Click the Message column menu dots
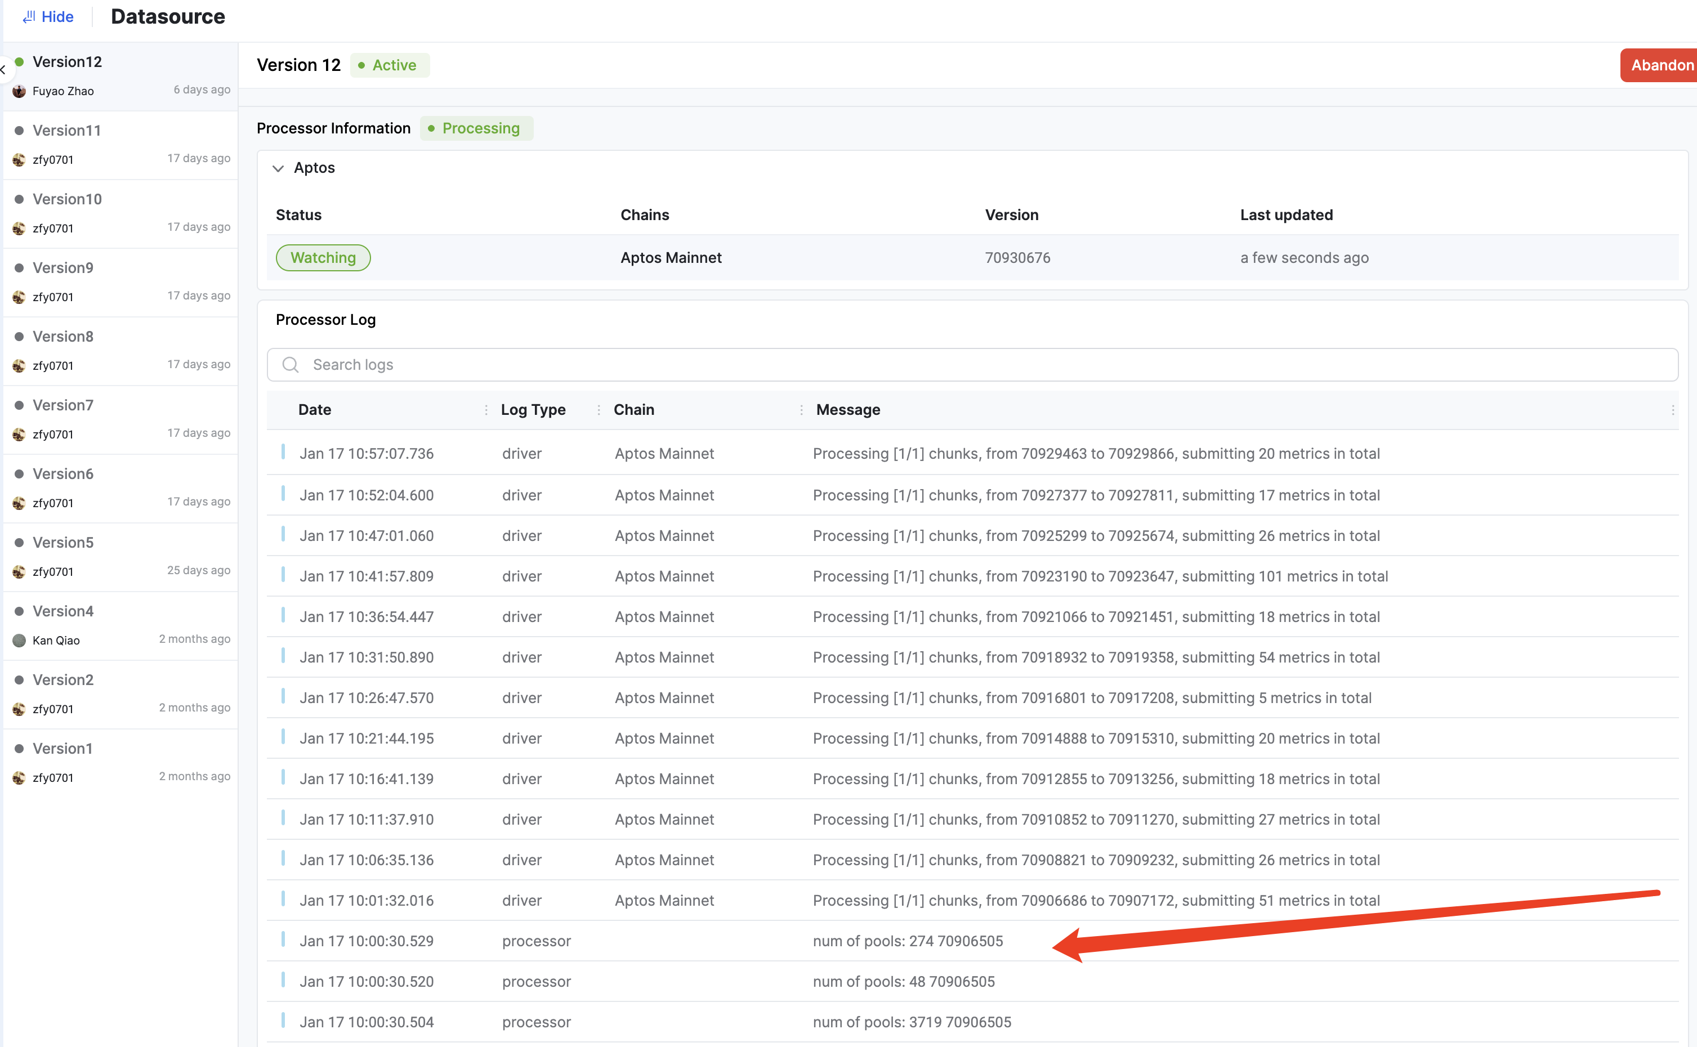Image resolution: width=1697 pixels, height=1047 pixels. coord(1673,410)
